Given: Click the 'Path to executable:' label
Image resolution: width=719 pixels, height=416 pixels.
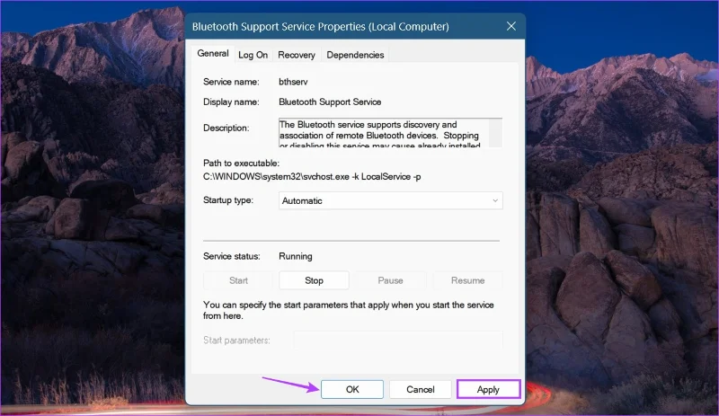Looking at the screenshot, I should tap(241, 164).
